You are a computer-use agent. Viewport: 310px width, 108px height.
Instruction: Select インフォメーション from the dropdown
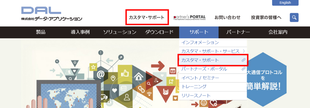pos(213,42)
